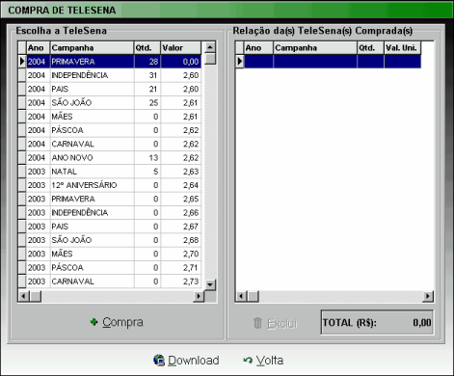Click the left list vertical scrollbar thumb
Viewport: 454px width, 376px height.
[210, 59]
